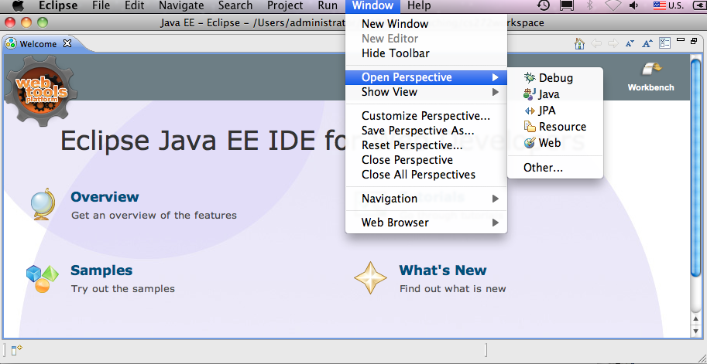This screenshot has width=707, height=364.
Task: Open Time Machine menu bar icon
Action: (x=544, y=6)
